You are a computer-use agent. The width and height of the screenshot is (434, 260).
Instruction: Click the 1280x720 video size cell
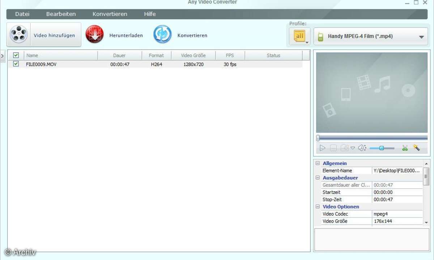coord(193,64)
